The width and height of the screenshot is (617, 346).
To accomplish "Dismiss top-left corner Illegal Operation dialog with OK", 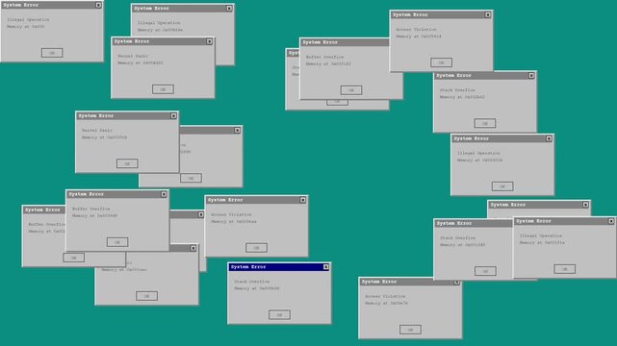I will (x=52, y=53).
